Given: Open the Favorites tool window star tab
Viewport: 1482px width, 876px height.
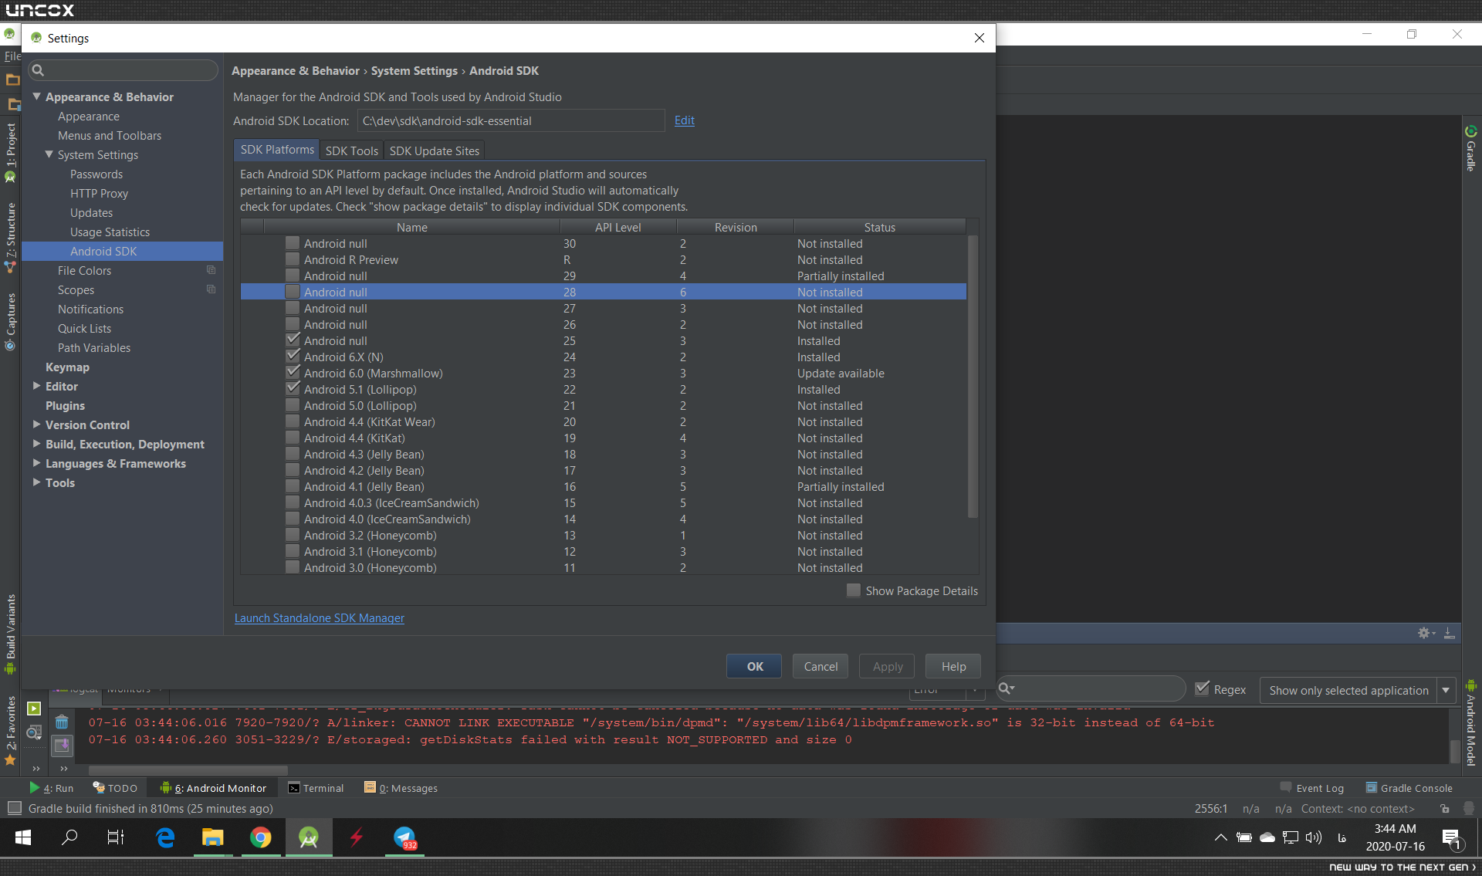Looking at the screenshot, I should (x=11, y=730).
